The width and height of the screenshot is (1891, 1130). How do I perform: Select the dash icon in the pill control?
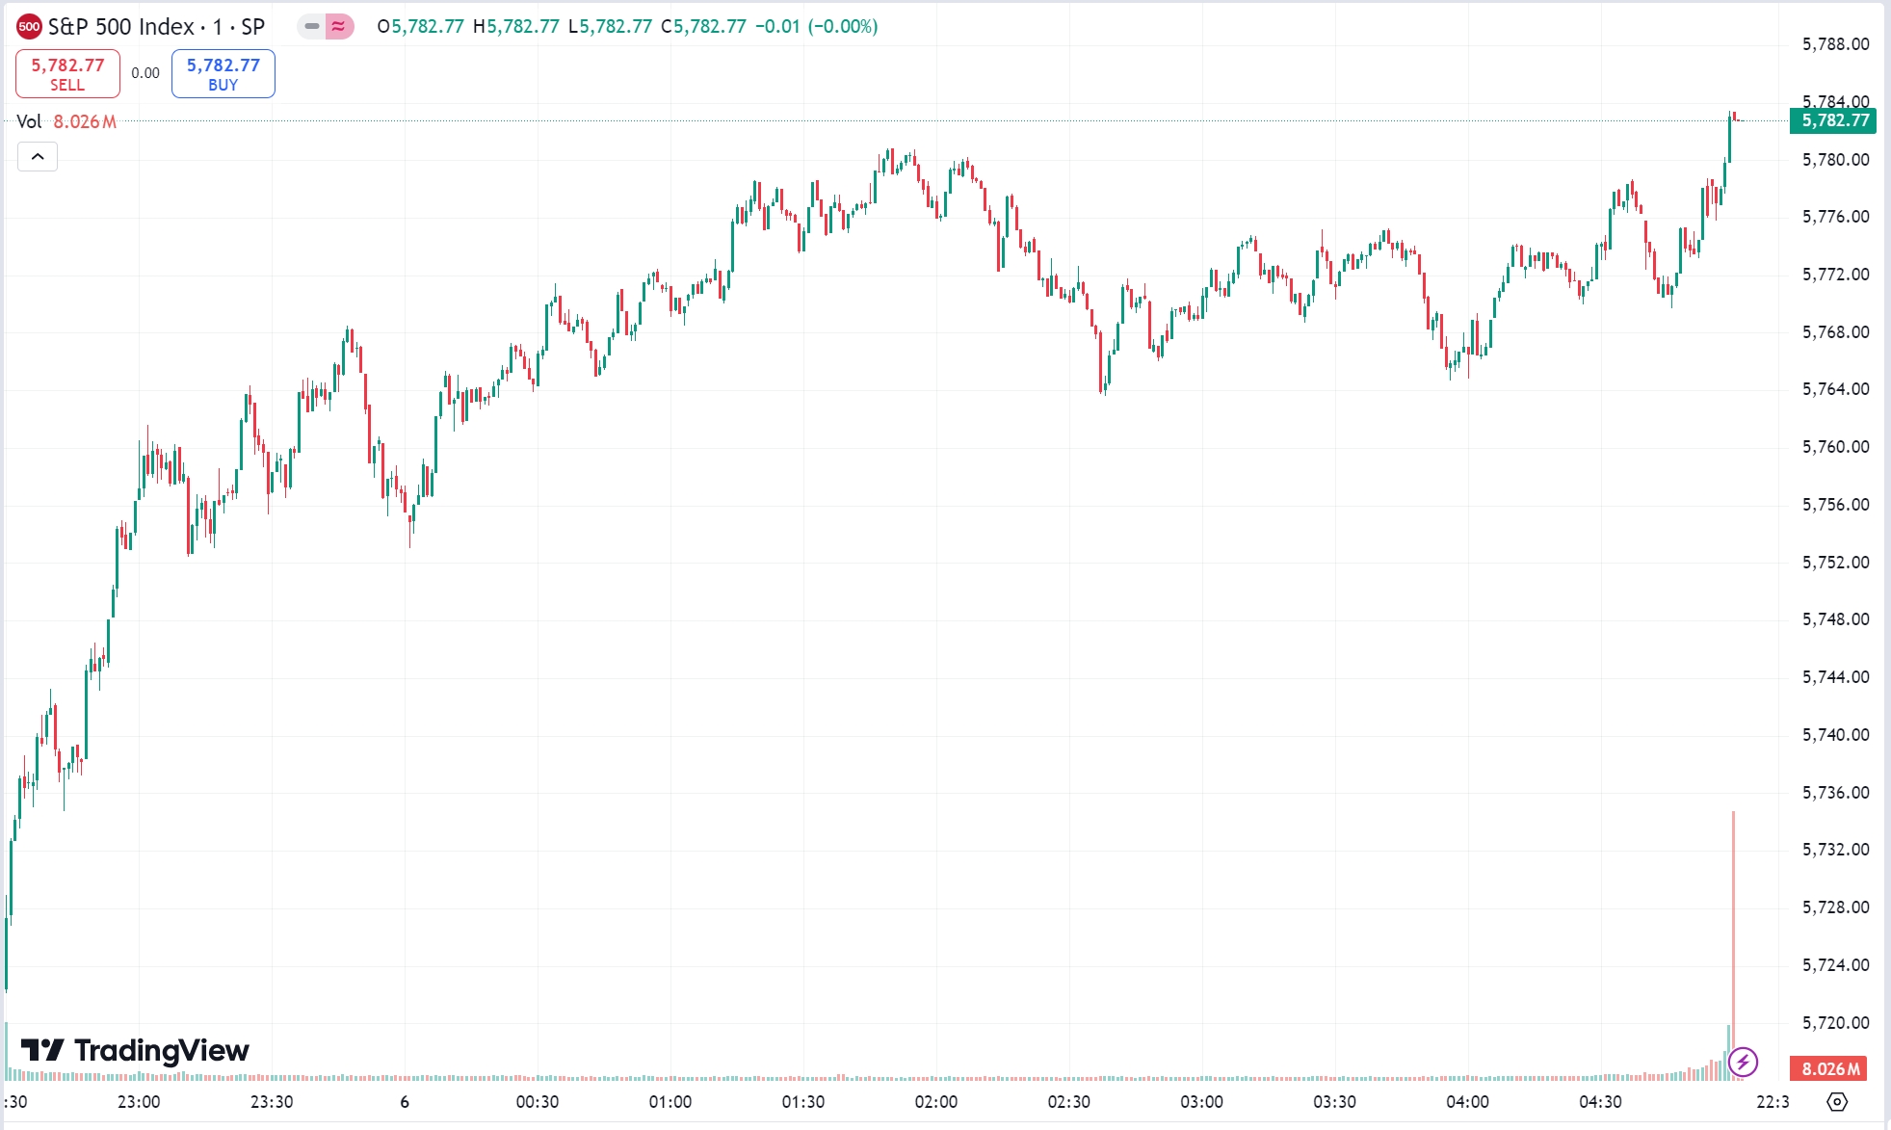point(310,27)
